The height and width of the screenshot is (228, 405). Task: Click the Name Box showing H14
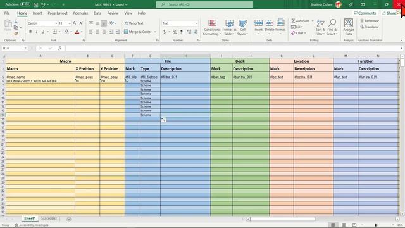pyautogui.click(x=15, y=48)
